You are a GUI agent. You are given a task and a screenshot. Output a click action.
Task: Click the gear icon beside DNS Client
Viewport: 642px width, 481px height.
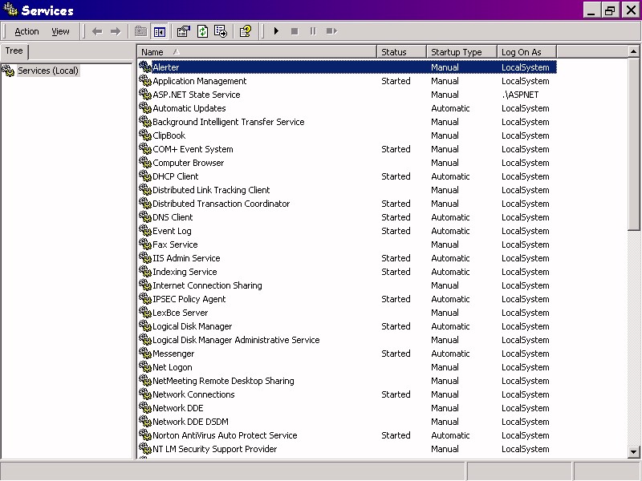tap(145, 216)
